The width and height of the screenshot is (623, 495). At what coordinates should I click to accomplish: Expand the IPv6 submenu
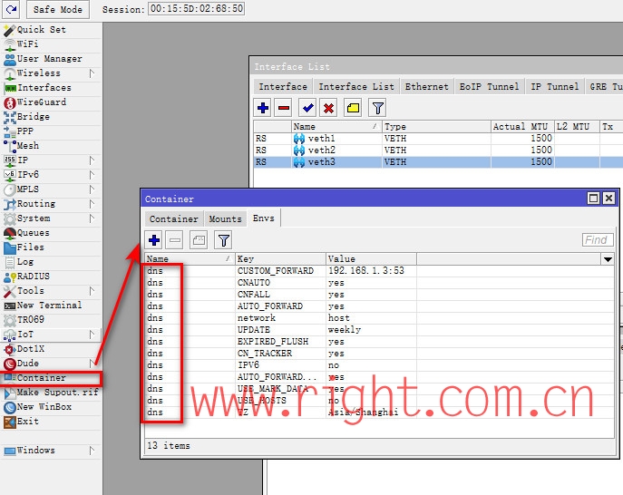point(92,175)
